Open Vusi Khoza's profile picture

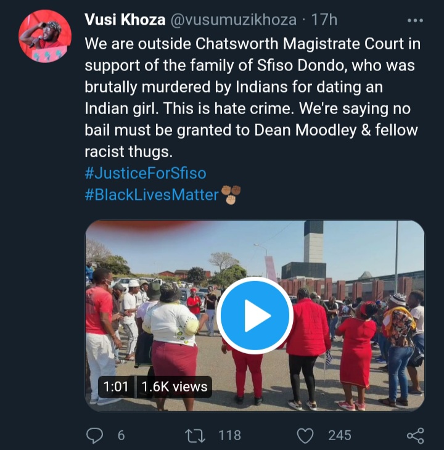pos(44,36)
